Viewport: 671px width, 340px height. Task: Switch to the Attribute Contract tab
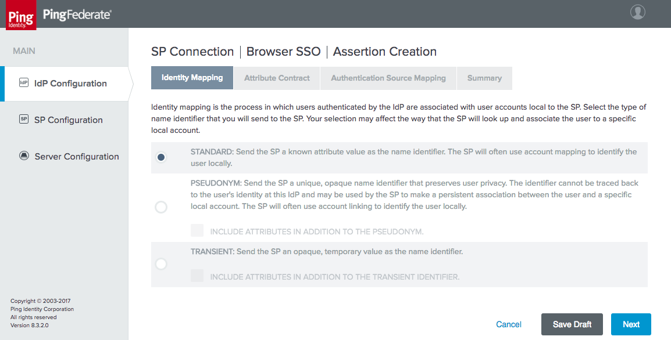(x=277, y=78)
